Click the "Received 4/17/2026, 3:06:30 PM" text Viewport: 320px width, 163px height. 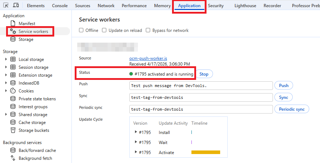point(159,64)
